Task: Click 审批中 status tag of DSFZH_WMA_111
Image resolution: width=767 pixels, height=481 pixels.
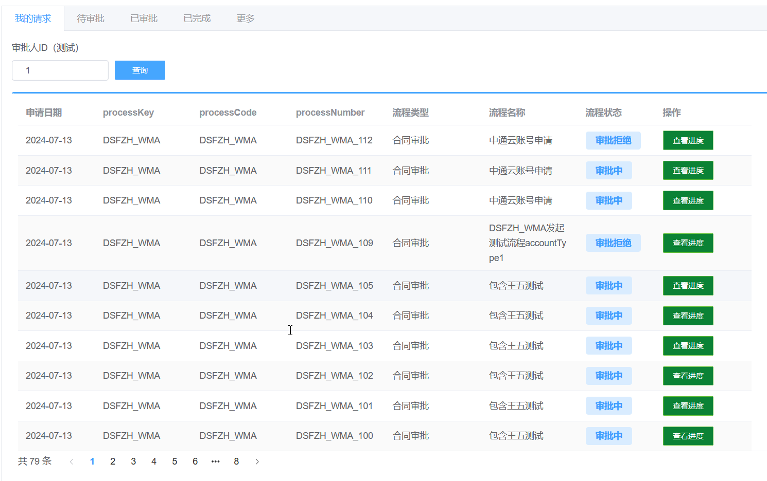Action: coord(609,171)
